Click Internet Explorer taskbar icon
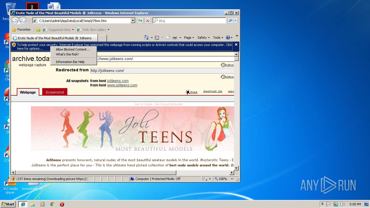The width and height of the screenshot is (370, 208). click(x=23, y=204)
